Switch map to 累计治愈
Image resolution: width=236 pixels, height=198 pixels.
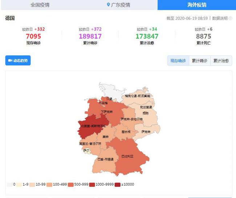[221, 61]
